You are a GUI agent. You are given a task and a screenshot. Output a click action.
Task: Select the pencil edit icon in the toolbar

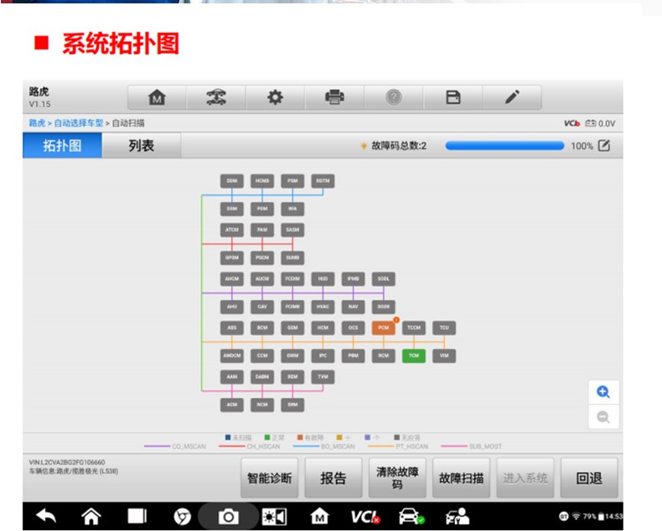[x=512, y=98]
